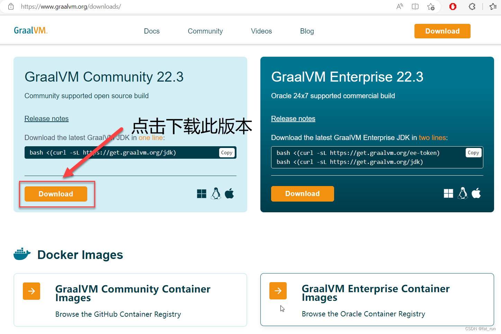Click 'Browse the GitHub Container Registry' text

[118, 314]
